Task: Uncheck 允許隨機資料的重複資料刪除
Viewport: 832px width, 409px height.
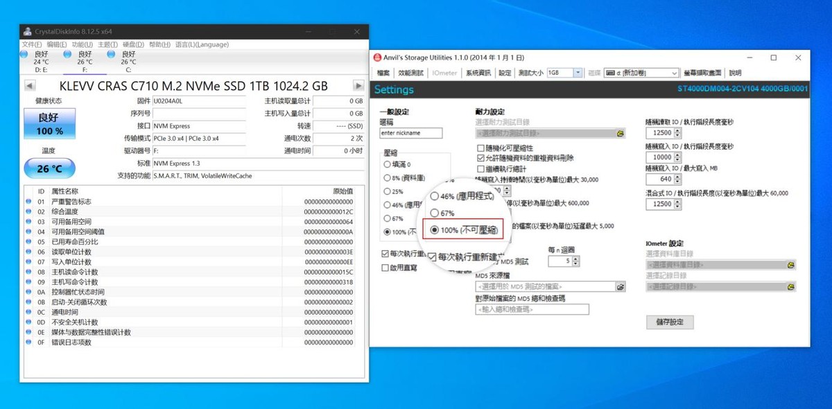Action: pyautogui.click(x=480, y=159)
